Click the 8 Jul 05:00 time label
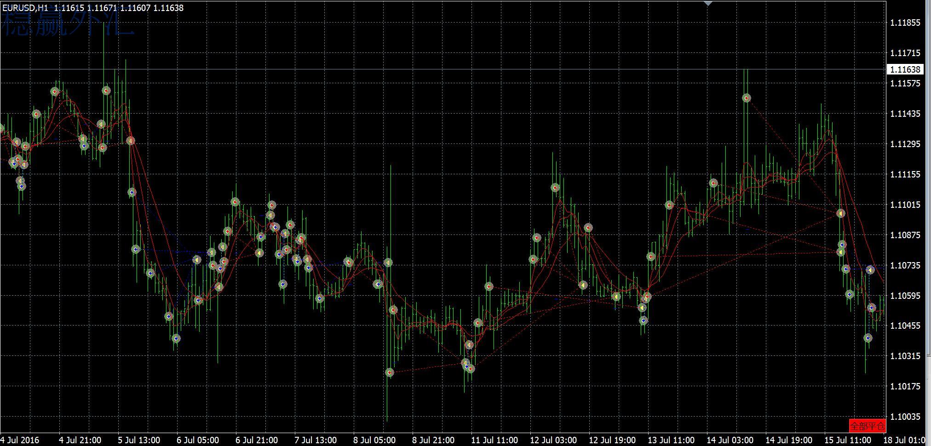 coord(374,440)
